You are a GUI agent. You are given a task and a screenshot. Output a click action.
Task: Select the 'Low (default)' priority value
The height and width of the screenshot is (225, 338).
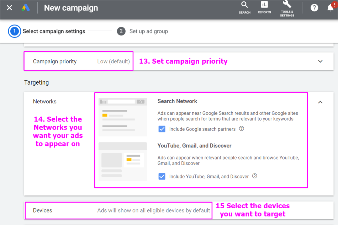click(113, 61)
